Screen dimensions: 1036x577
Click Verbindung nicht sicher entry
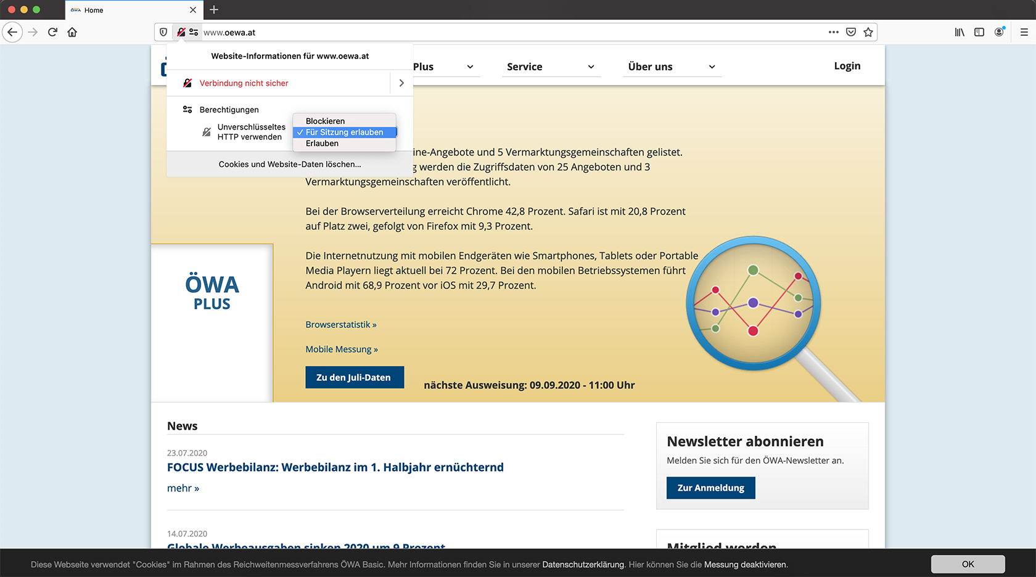tap(244, 83)
